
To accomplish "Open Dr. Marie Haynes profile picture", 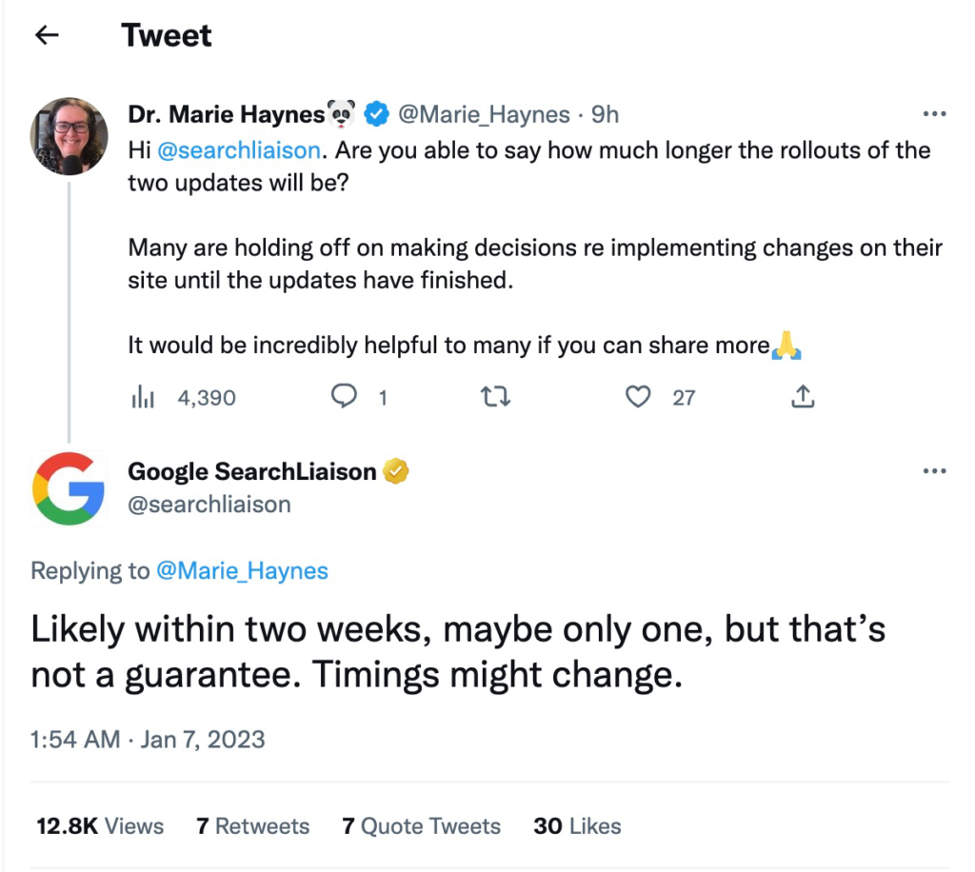I will (x=70, y=136).
